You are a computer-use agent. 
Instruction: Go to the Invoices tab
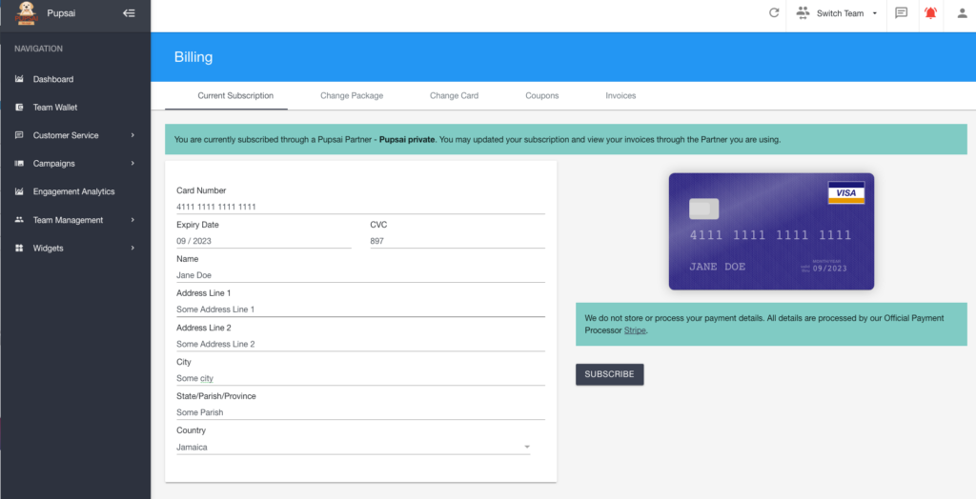[620, 96]
